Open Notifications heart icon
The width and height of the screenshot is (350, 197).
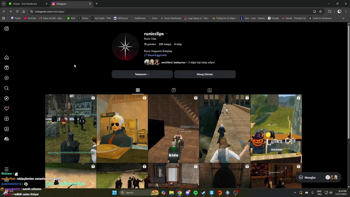(x=7, y=109)
